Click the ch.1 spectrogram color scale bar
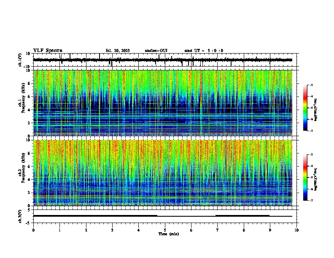 305,108
